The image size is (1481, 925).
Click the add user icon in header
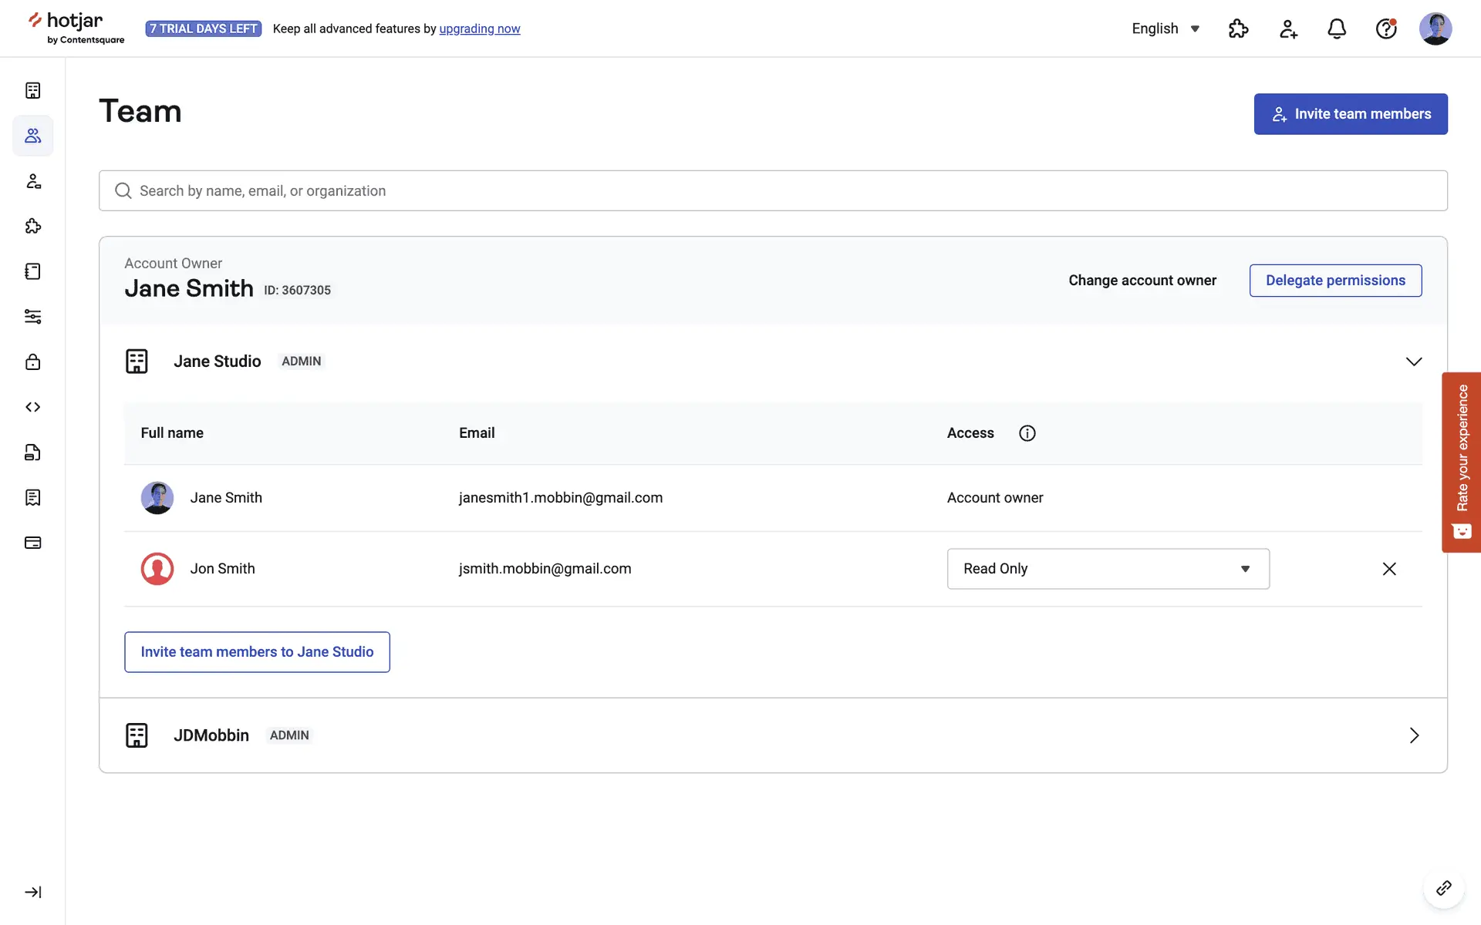pyautogui.click(x=1288, y=29)
